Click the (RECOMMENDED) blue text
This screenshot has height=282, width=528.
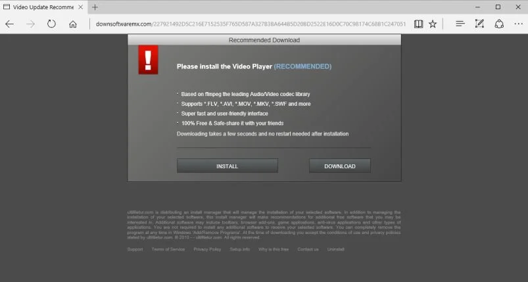point(302,66)
